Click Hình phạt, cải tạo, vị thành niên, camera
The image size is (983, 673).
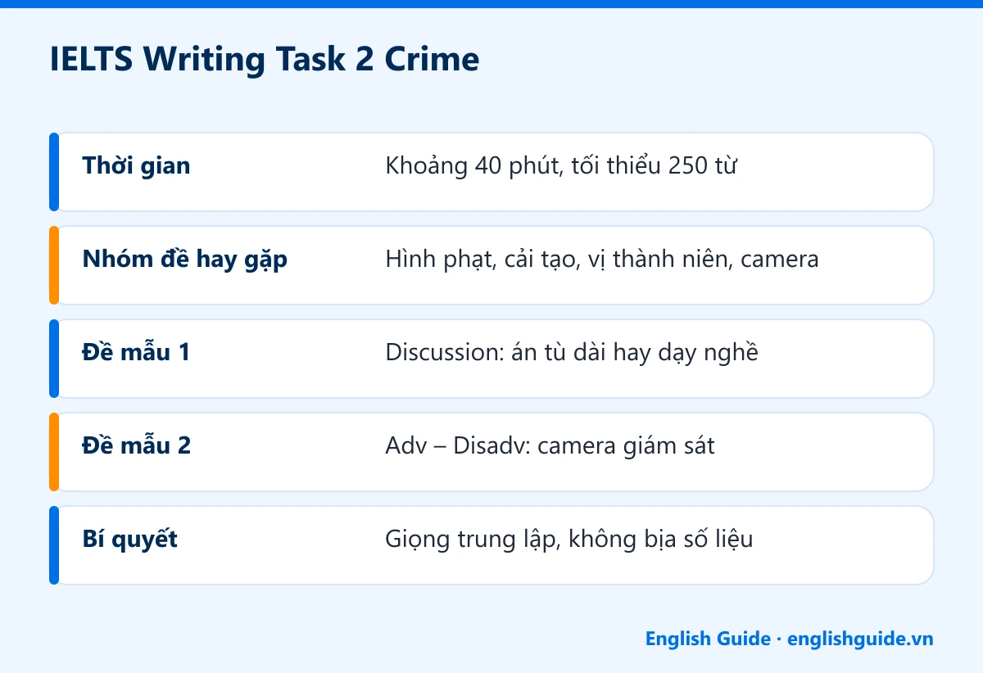tap(602, 260)
